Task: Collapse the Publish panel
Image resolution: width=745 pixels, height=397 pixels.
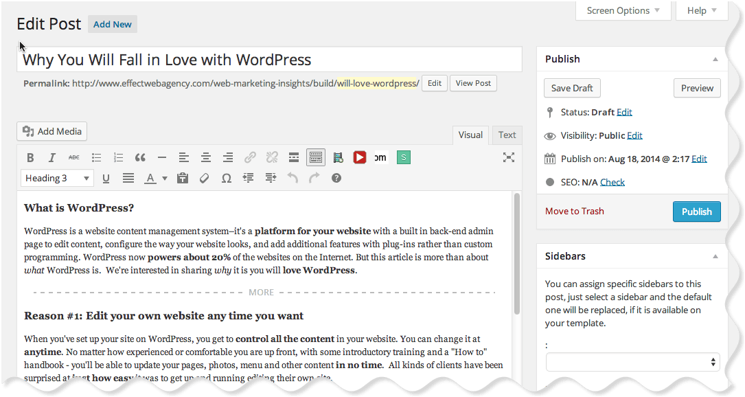Action: tap(715, 60)
